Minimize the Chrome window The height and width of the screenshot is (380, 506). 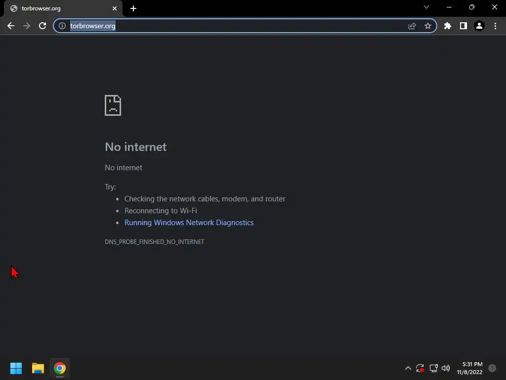(449, 7)
